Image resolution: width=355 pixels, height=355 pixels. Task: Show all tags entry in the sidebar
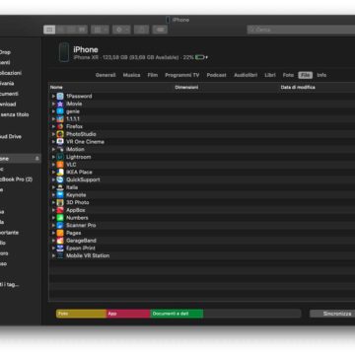click(10, 285)
